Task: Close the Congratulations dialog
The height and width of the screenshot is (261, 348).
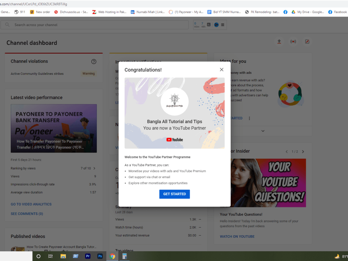Action: click(221, 70)
